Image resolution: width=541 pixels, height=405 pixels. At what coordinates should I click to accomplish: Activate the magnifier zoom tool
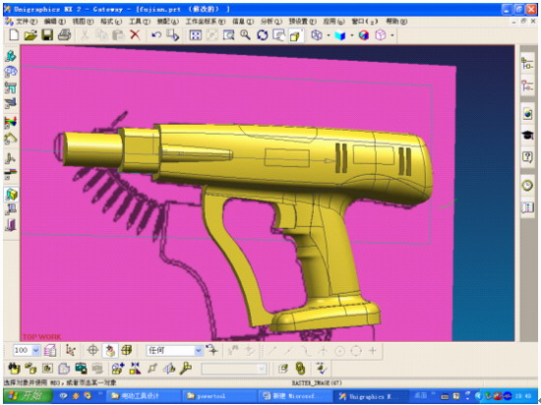click(x=245, y=34)
